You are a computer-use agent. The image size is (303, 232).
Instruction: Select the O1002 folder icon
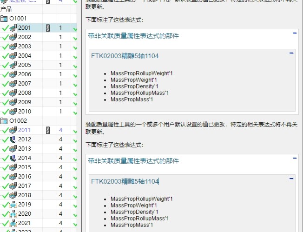click(4, 121)
